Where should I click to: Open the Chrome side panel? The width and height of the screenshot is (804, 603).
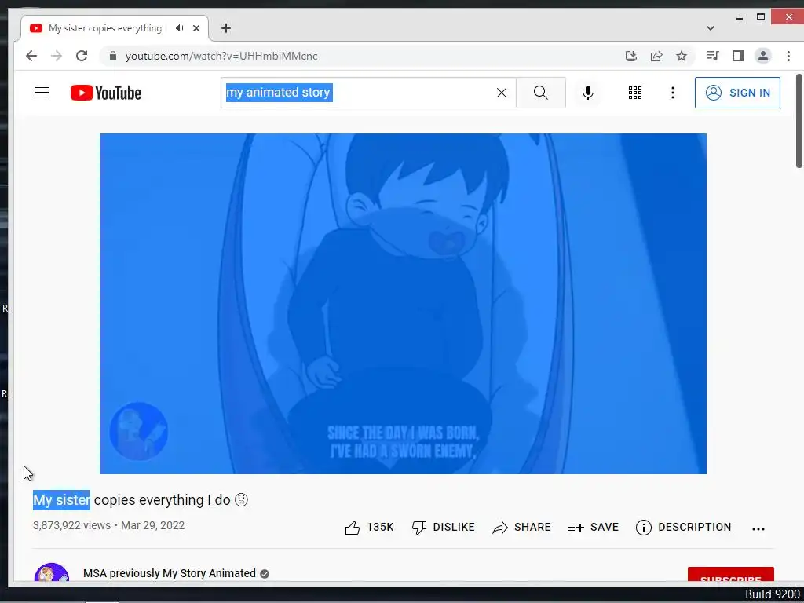pos(738,56)
